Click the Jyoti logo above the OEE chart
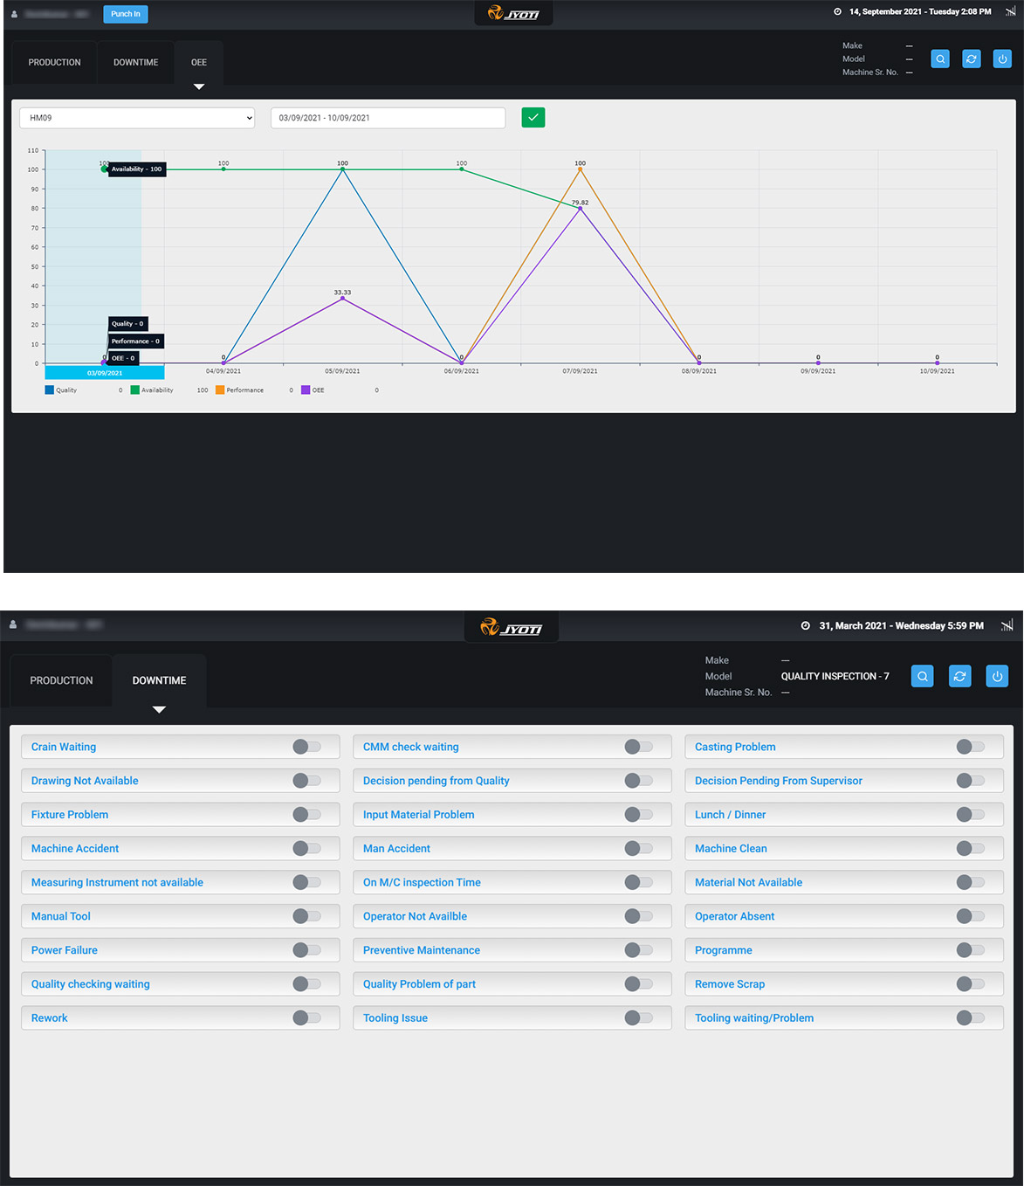The width and height of the screenshot is (1024, 1186). 513,14
